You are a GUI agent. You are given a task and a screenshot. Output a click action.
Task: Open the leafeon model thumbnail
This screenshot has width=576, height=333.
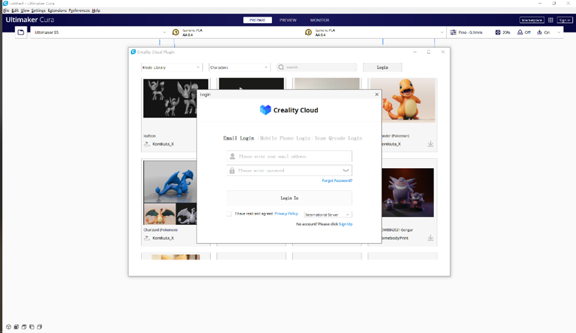pos(170,98)
